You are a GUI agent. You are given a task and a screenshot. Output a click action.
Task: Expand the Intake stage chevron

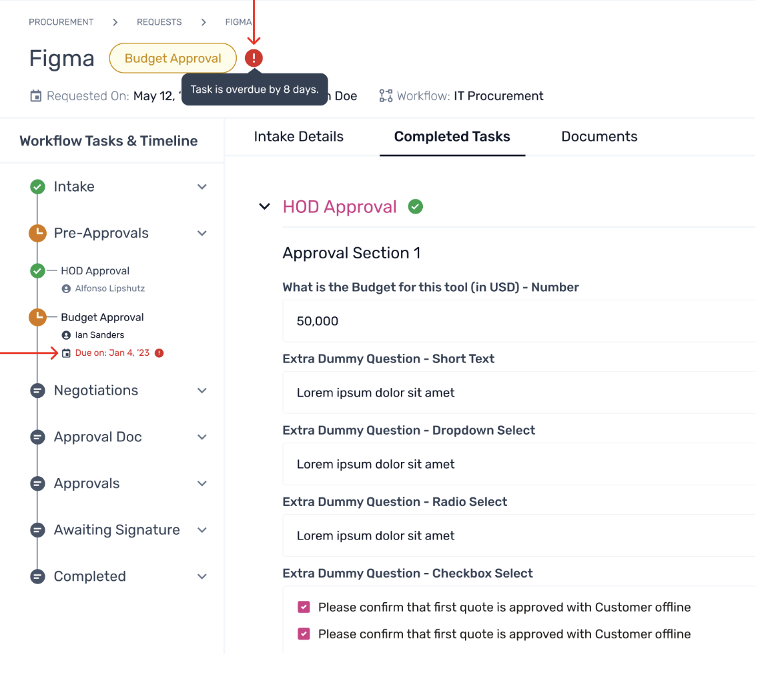202,187
